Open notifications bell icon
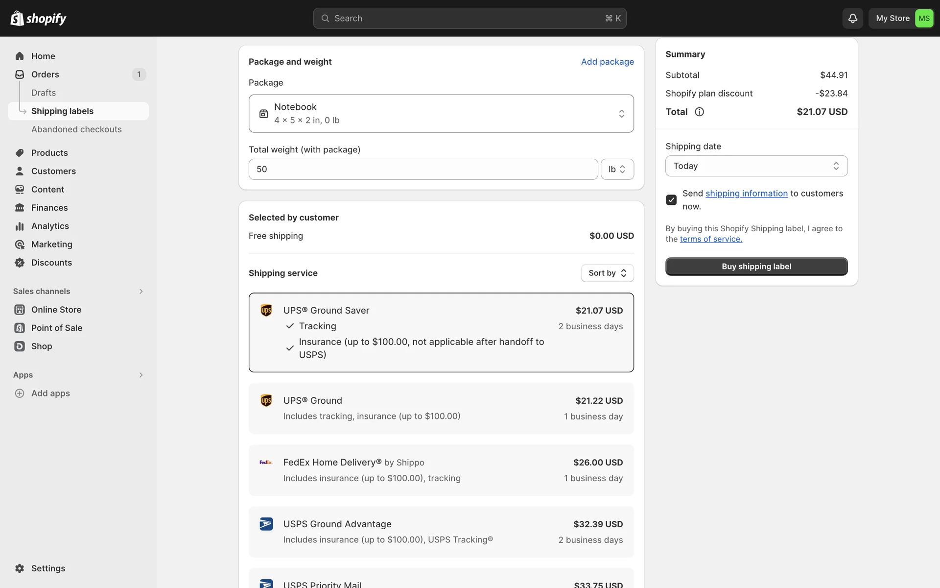940x588 pixels. [x=852, y=18]
